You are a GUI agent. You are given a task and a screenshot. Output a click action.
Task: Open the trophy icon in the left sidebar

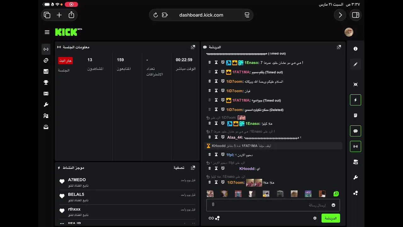[46, 83]
